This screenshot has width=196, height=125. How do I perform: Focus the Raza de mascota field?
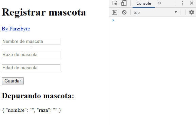(31, 54)
